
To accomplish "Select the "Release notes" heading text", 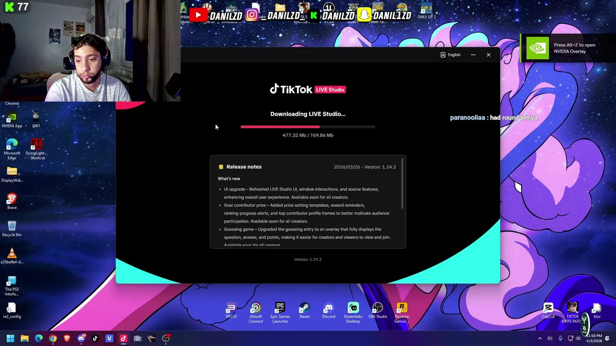I will click(244, 167).
